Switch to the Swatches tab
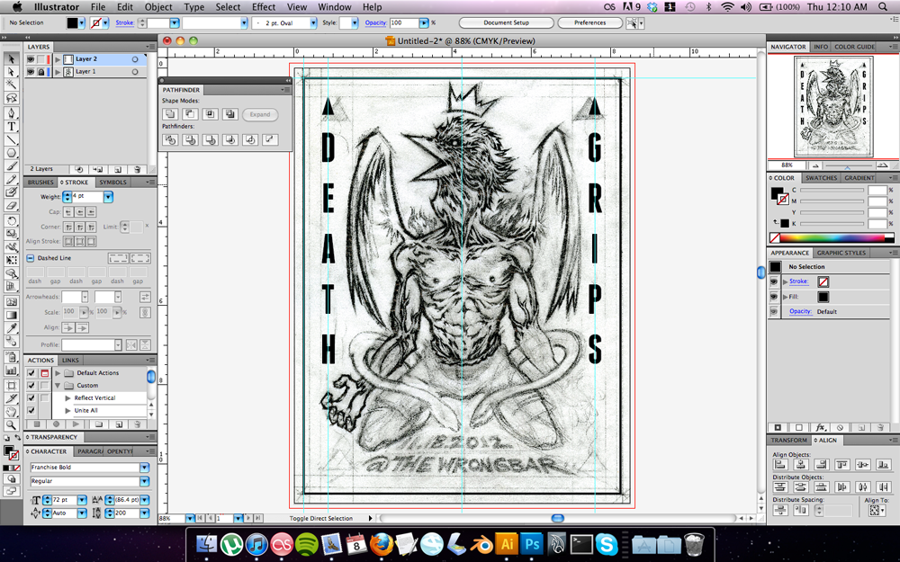This screenshot has height=562, width=900. click(821, 178)
